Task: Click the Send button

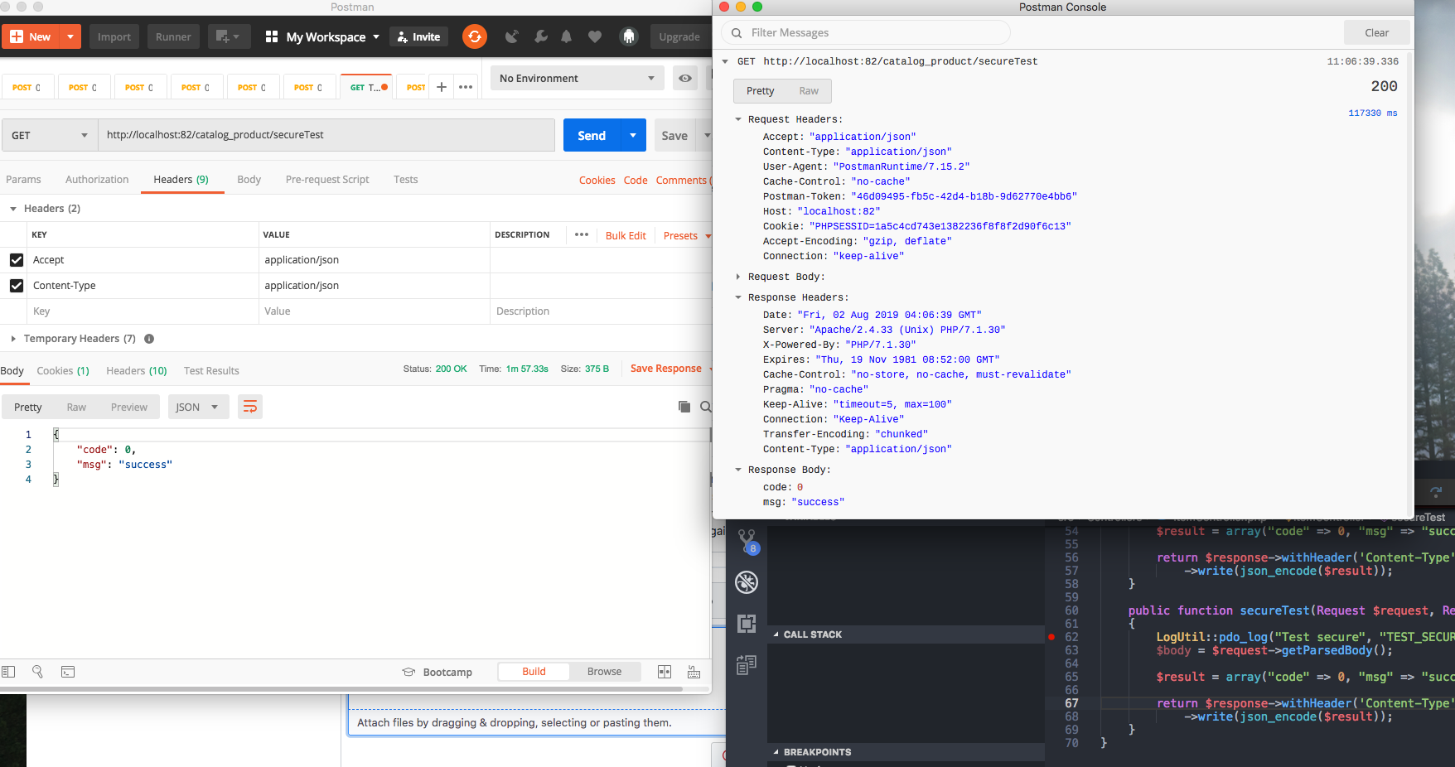Action: tap(591, 135)
